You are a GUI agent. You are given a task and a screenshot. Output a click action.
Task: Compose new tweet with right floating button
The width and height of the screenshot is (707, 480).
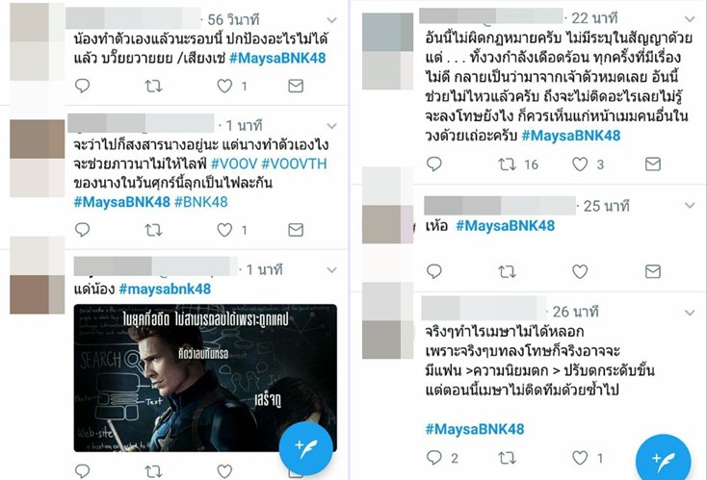click(x=664, y=460)
